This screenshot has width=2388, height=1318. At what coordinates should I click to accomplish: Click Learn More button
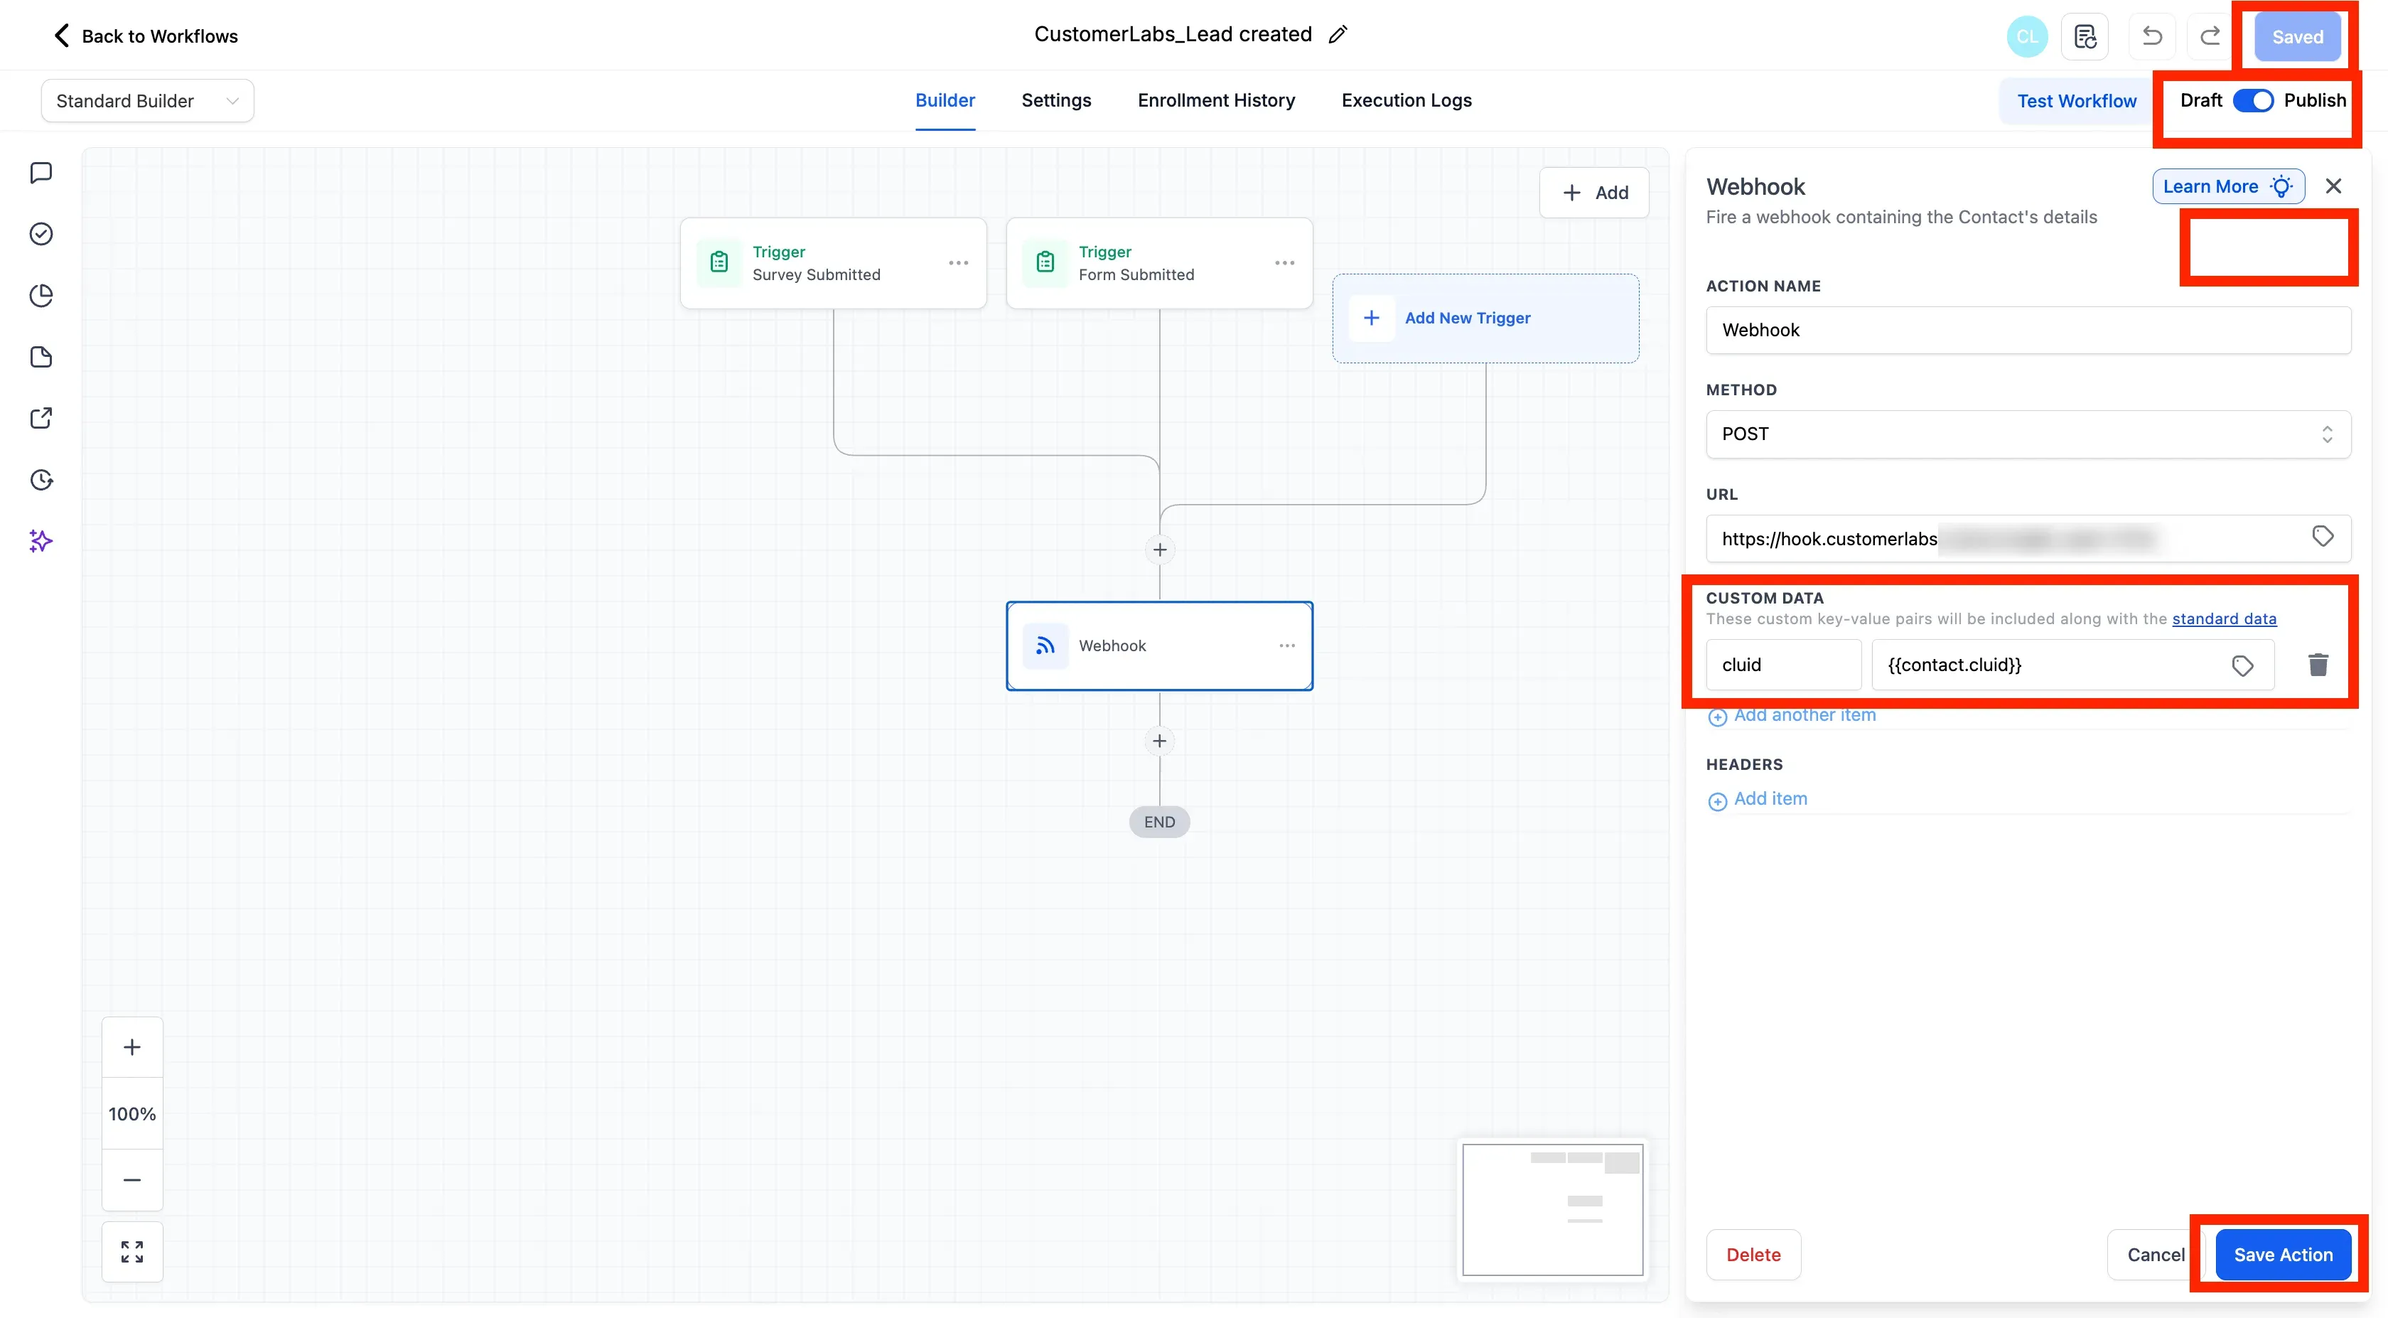2227,186
